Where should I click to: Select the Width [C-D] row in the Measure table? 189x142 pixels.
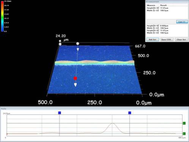pos(157,11)
